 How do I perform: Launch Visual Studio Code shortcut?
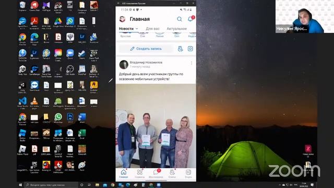pos(22,103)
